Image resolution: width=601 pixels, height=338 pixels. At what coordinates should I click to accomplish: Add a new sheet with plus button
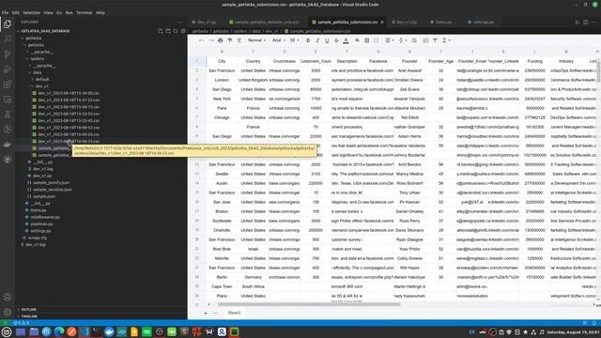pyautogui.click(x=206, y=313)
